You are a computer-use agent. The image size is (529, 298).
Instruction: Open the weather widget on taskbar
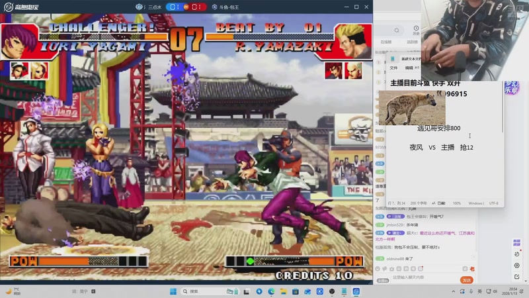coord(13,291)
